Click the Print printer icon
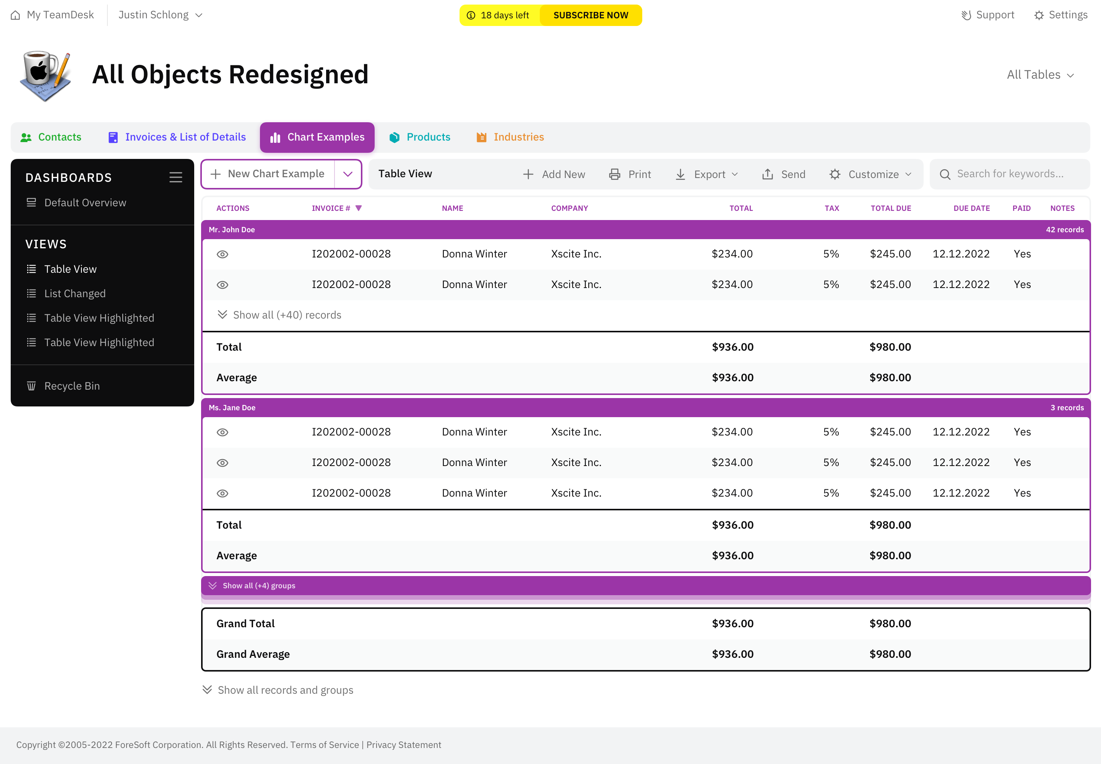Image resolution: width=1101 pixels, height=764 pixels. [x=614, y=174]
